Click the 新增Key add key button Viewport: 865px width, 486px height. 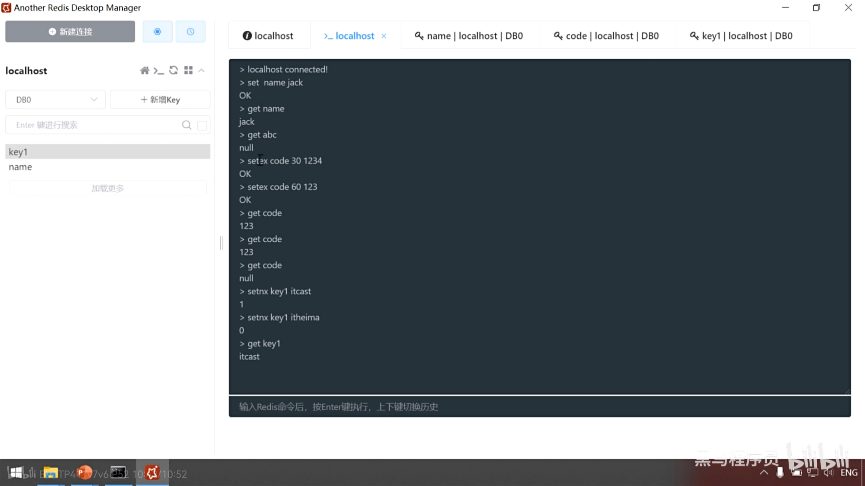tap(160, 100)
